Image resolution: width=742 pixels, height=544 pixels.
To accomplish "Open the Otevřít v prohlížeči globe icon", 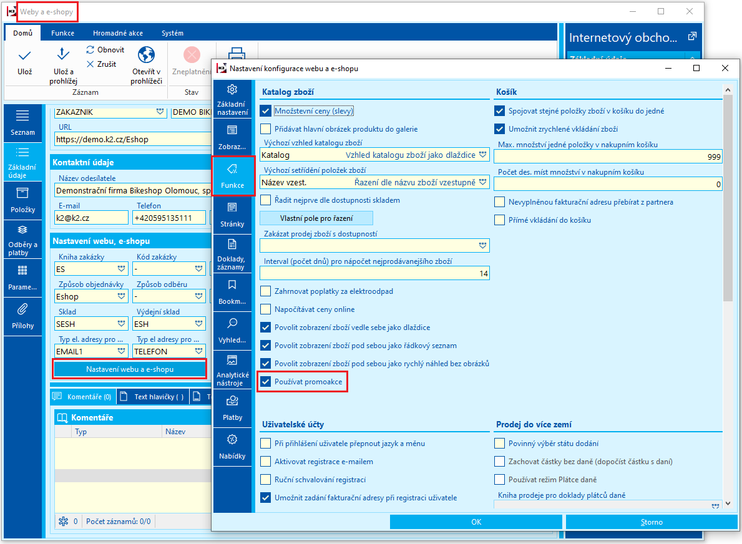I will click(146, 55).
